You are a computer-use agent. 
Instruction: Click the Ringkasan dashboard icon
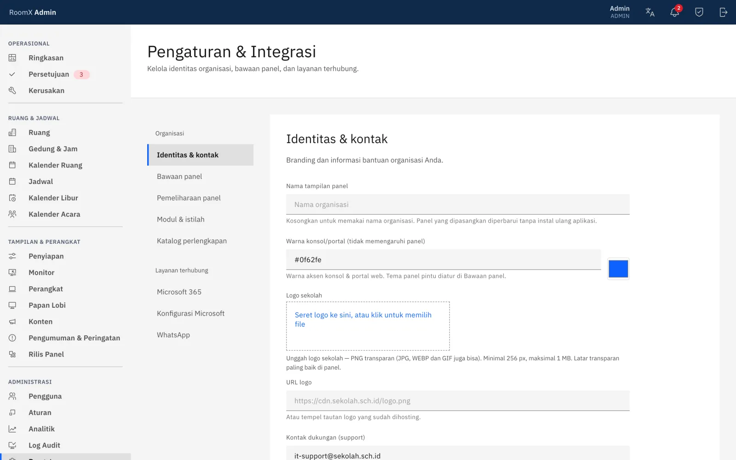(x=12, y=58)
